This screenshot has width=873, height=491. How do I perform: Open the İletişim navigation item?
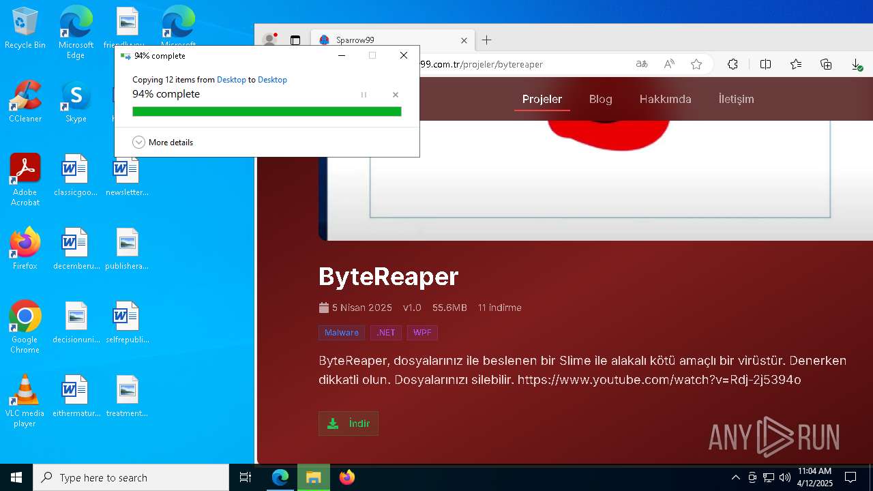737,99
